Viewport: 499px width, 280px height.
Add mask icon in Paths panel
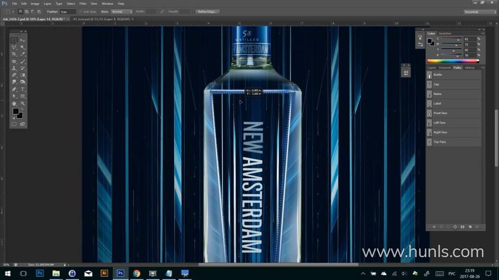463,227
